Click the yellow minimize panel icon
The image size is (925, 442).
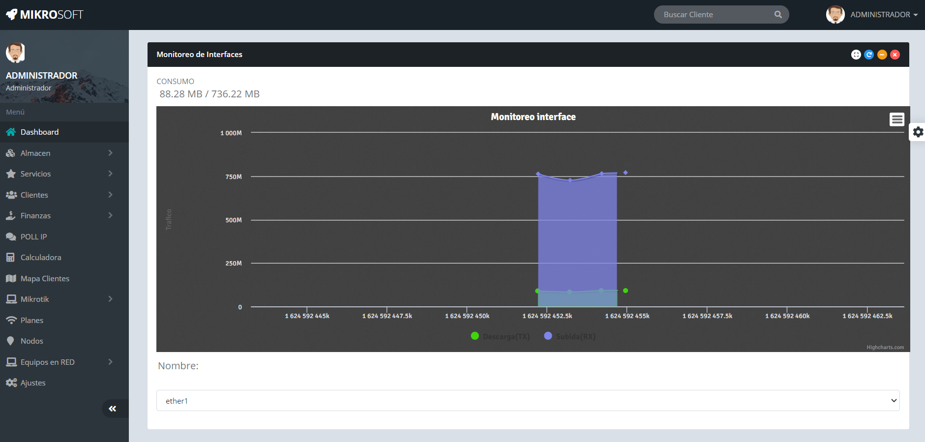coord(882,55)
